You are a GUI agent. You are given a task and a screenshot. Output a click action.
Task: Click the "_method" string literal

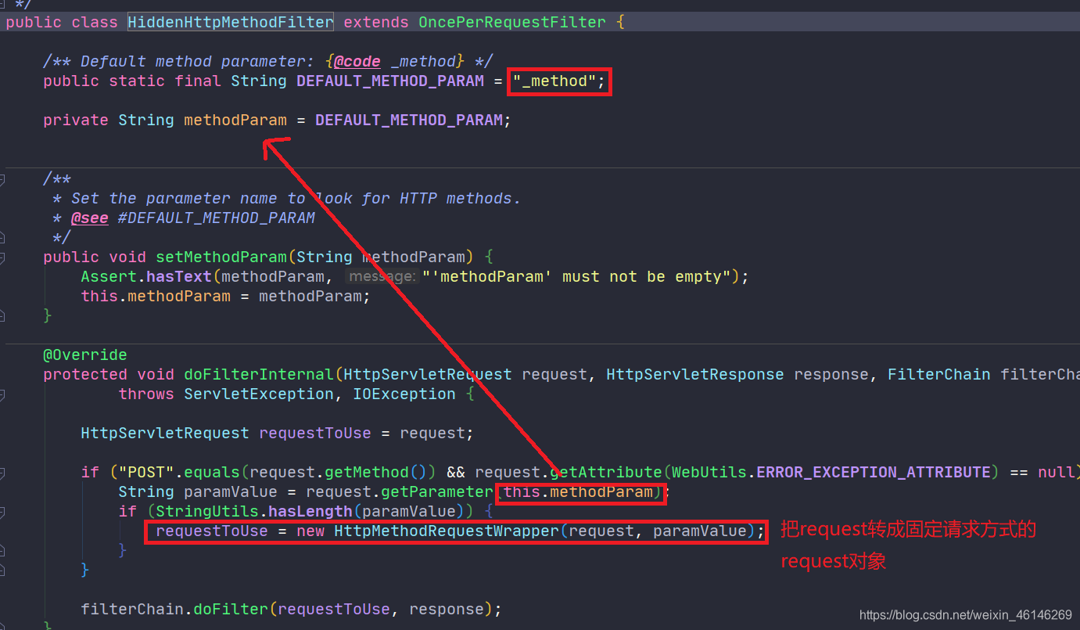(554, 81)
